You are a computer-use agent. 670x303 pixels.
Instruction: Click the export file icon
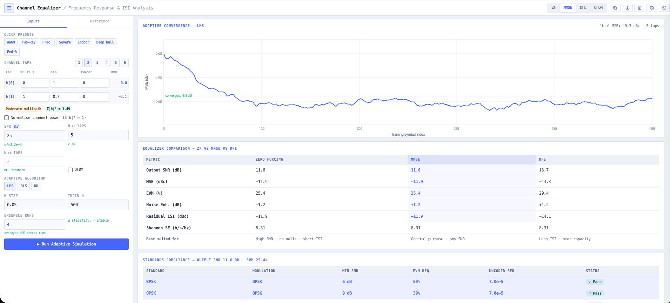[x=639, y=8]
